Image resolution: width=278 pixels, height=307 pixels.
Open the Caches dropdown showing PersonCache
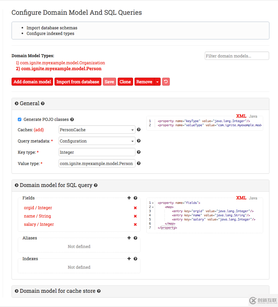97,129
